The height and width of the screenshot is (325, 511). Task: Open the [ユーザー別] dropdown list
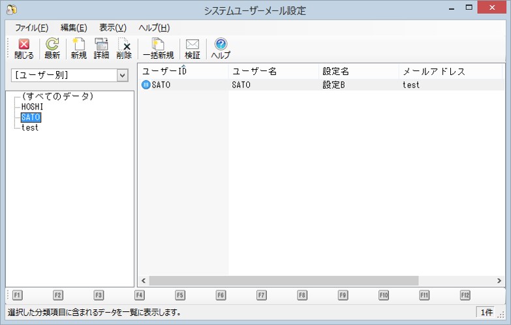coord(121,76)
